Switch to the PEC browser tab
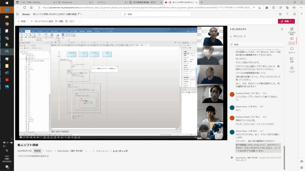305x171 pixels. click(x=146, y=2)
